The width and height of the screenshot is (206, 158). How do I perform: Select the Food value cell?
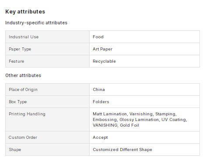tap(144, 37)
